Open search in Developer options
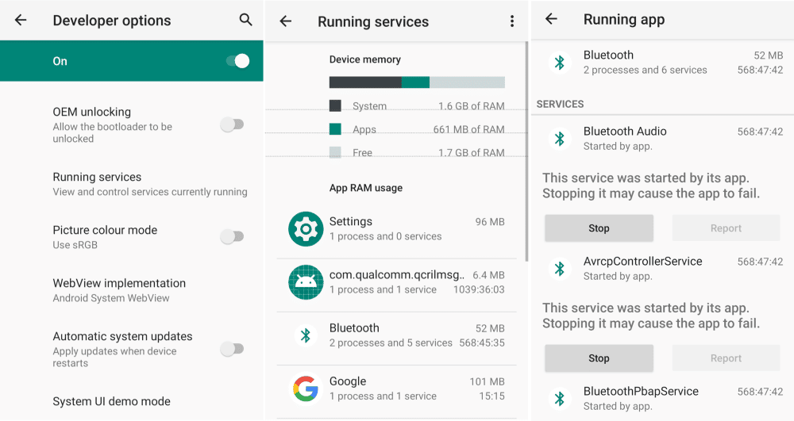 245,21
